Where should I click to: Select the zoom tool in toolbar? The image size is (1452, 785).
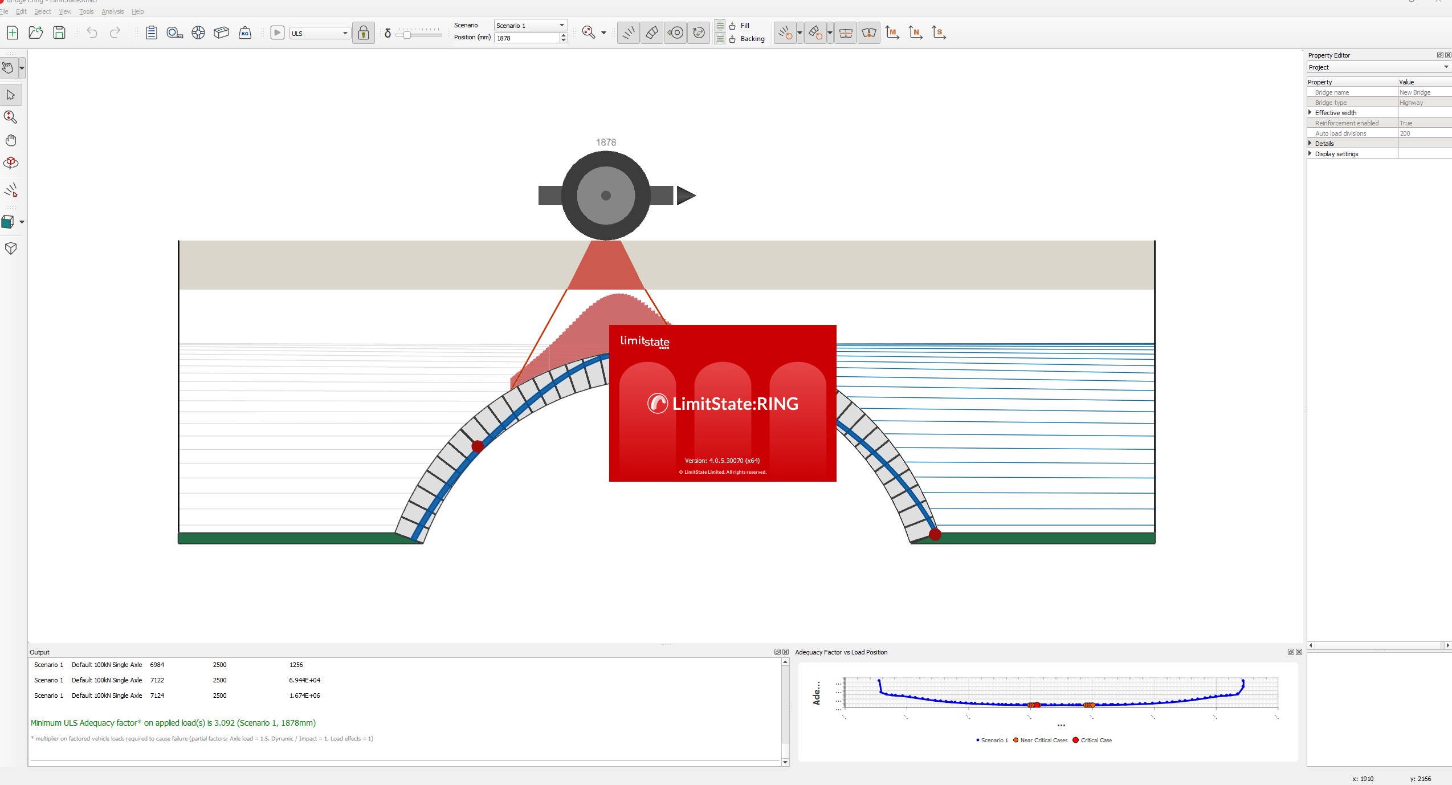click(x=11, y=117)
